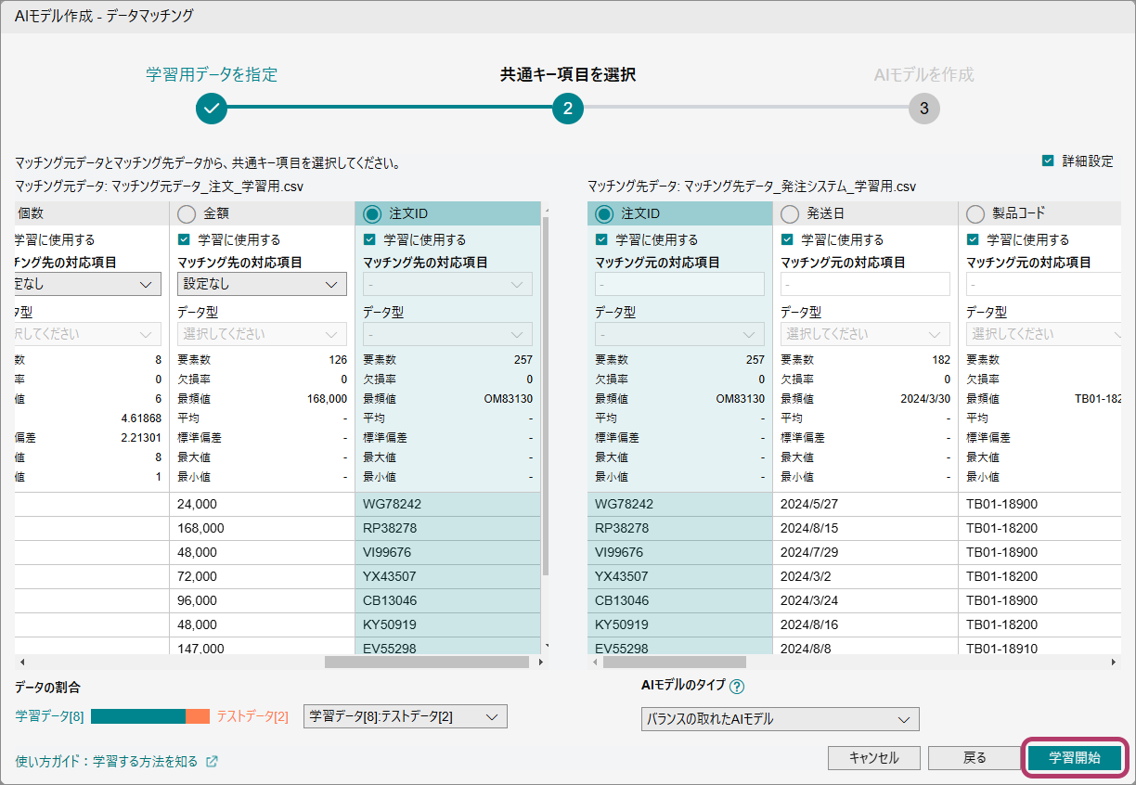Open data type dropdown under 製品コード column
The width and height of the screenshot is (1136, 785).
pyautogui.click(x=1043, y=333)
